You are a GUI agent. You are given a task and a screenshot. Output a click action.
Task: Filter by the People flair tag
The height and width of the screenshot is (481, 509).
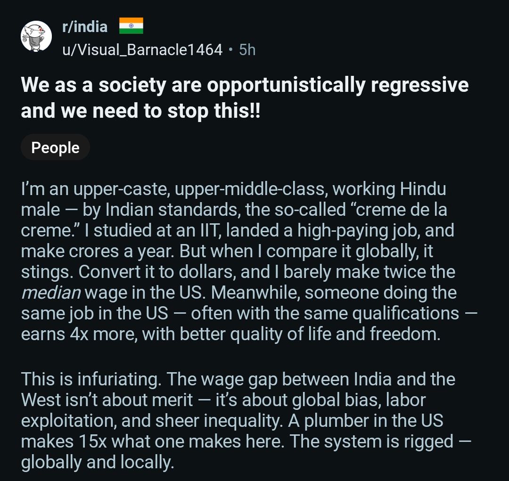pos(55,147)
